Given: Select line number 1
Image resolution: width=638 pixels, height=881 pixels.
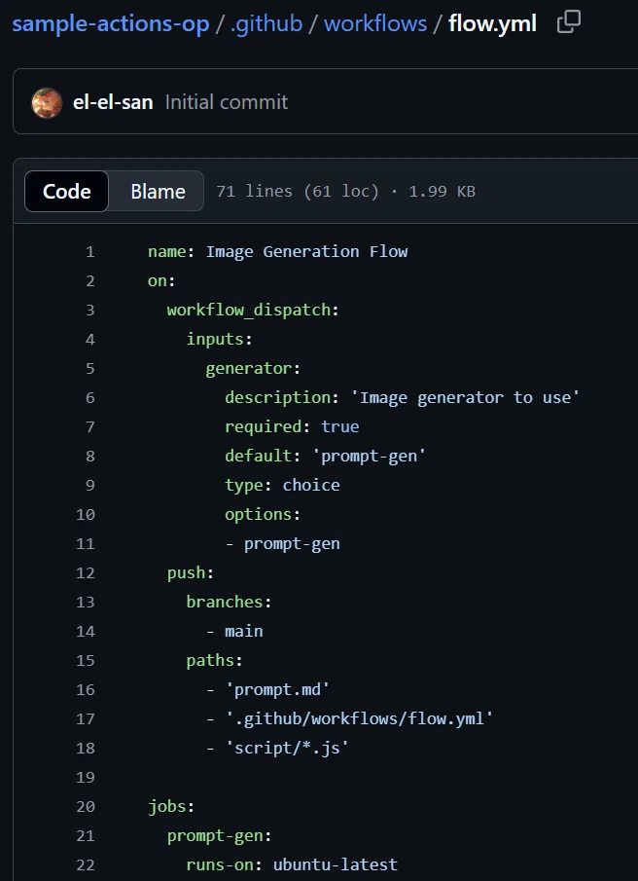Looking at the screenshot, I should click(89, 252).
